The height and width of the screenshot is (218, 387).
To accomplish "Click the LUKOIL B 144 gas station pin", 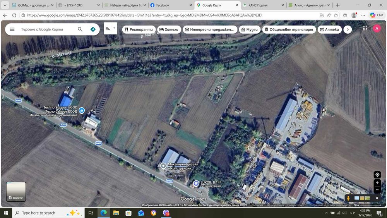I will point(196,184).
